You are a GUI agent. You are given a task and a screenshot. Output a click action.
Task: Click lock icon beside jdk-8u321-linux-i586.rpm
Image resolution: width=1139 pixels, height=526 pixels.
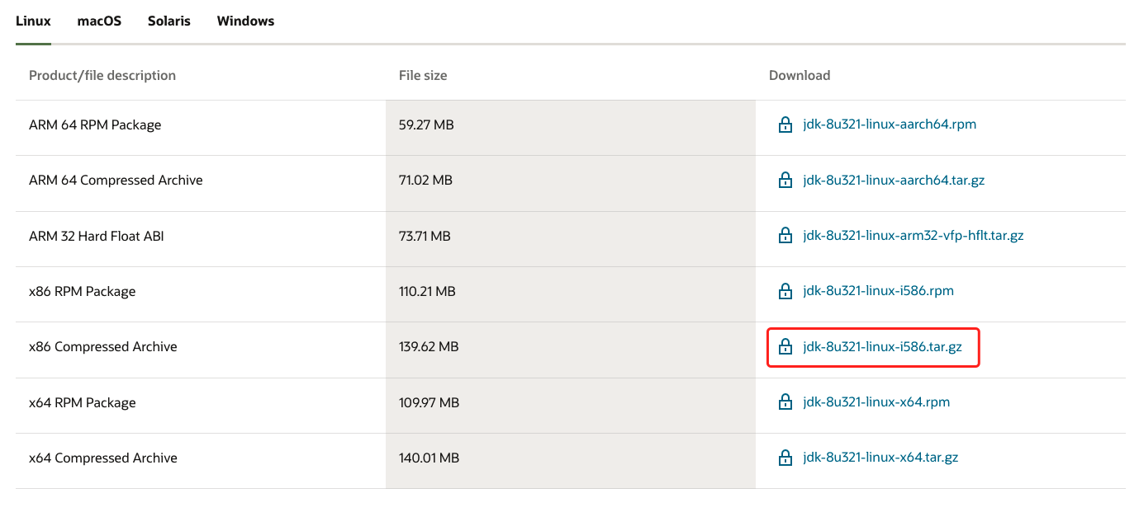tap(785, 292)
